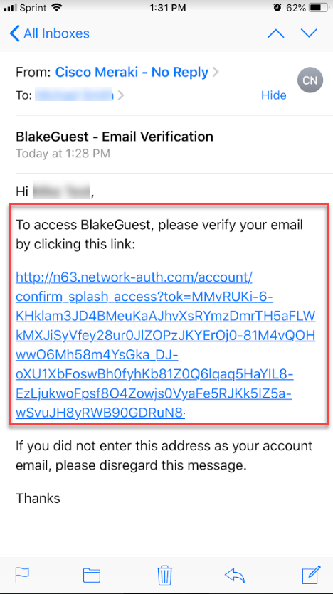
Task: Flag this email message
Action: pos(22,576)
